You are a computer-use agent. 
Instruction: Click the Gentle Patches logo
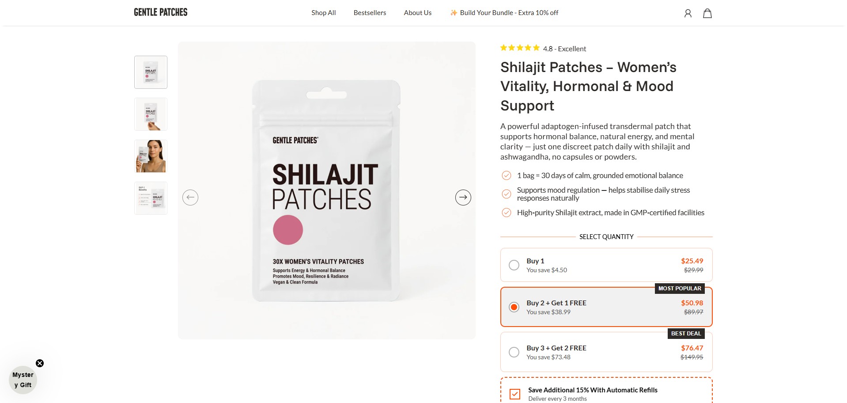161,12
